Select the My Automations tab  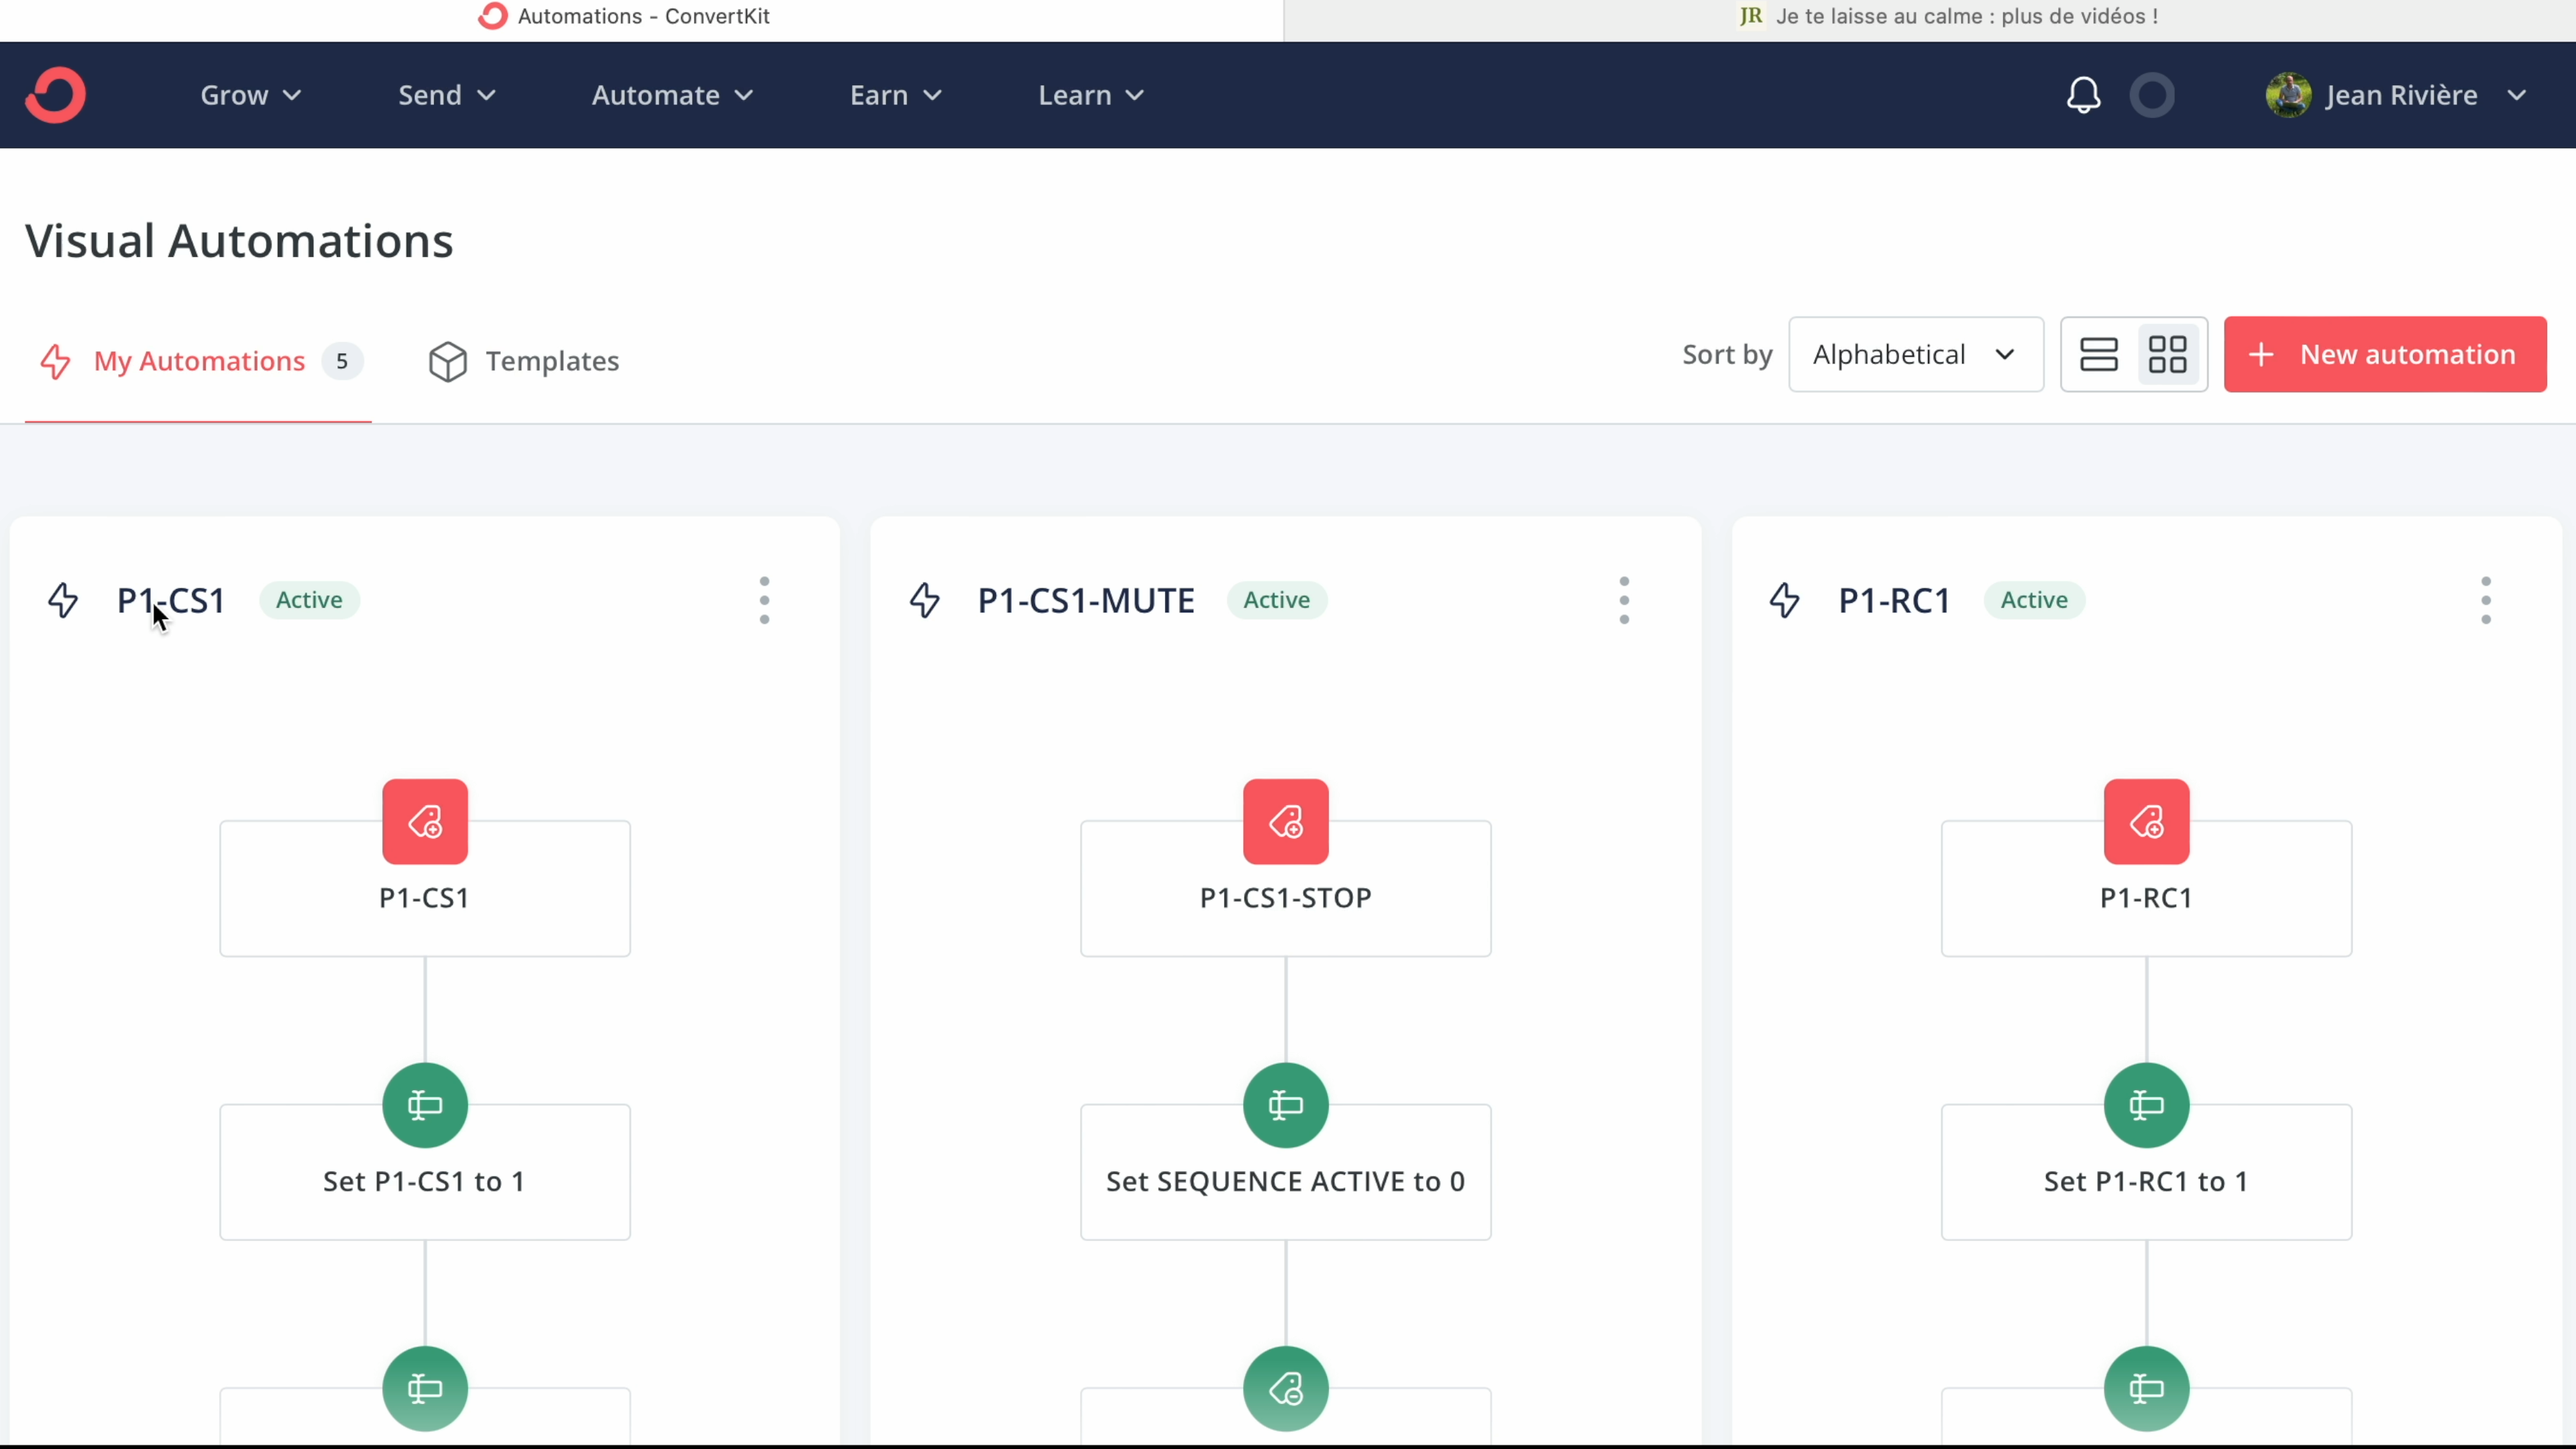[x=199, y=361]
